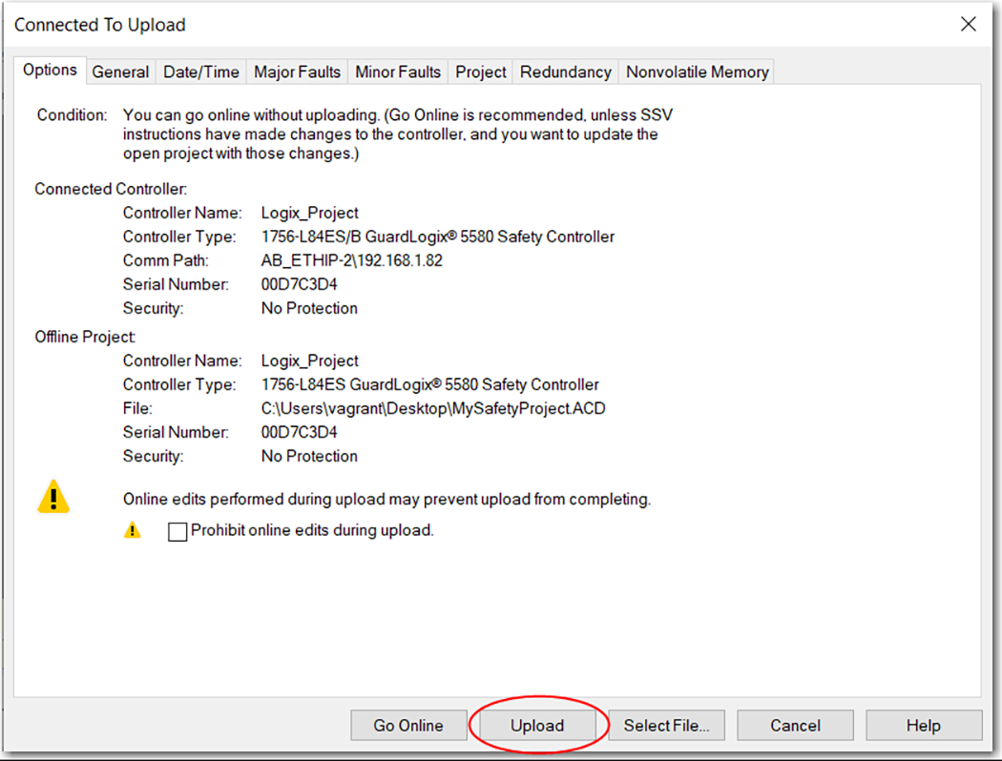Open the Select File... dialog
The height and width of the screenshot is (761, 1002).
[666, 726]
